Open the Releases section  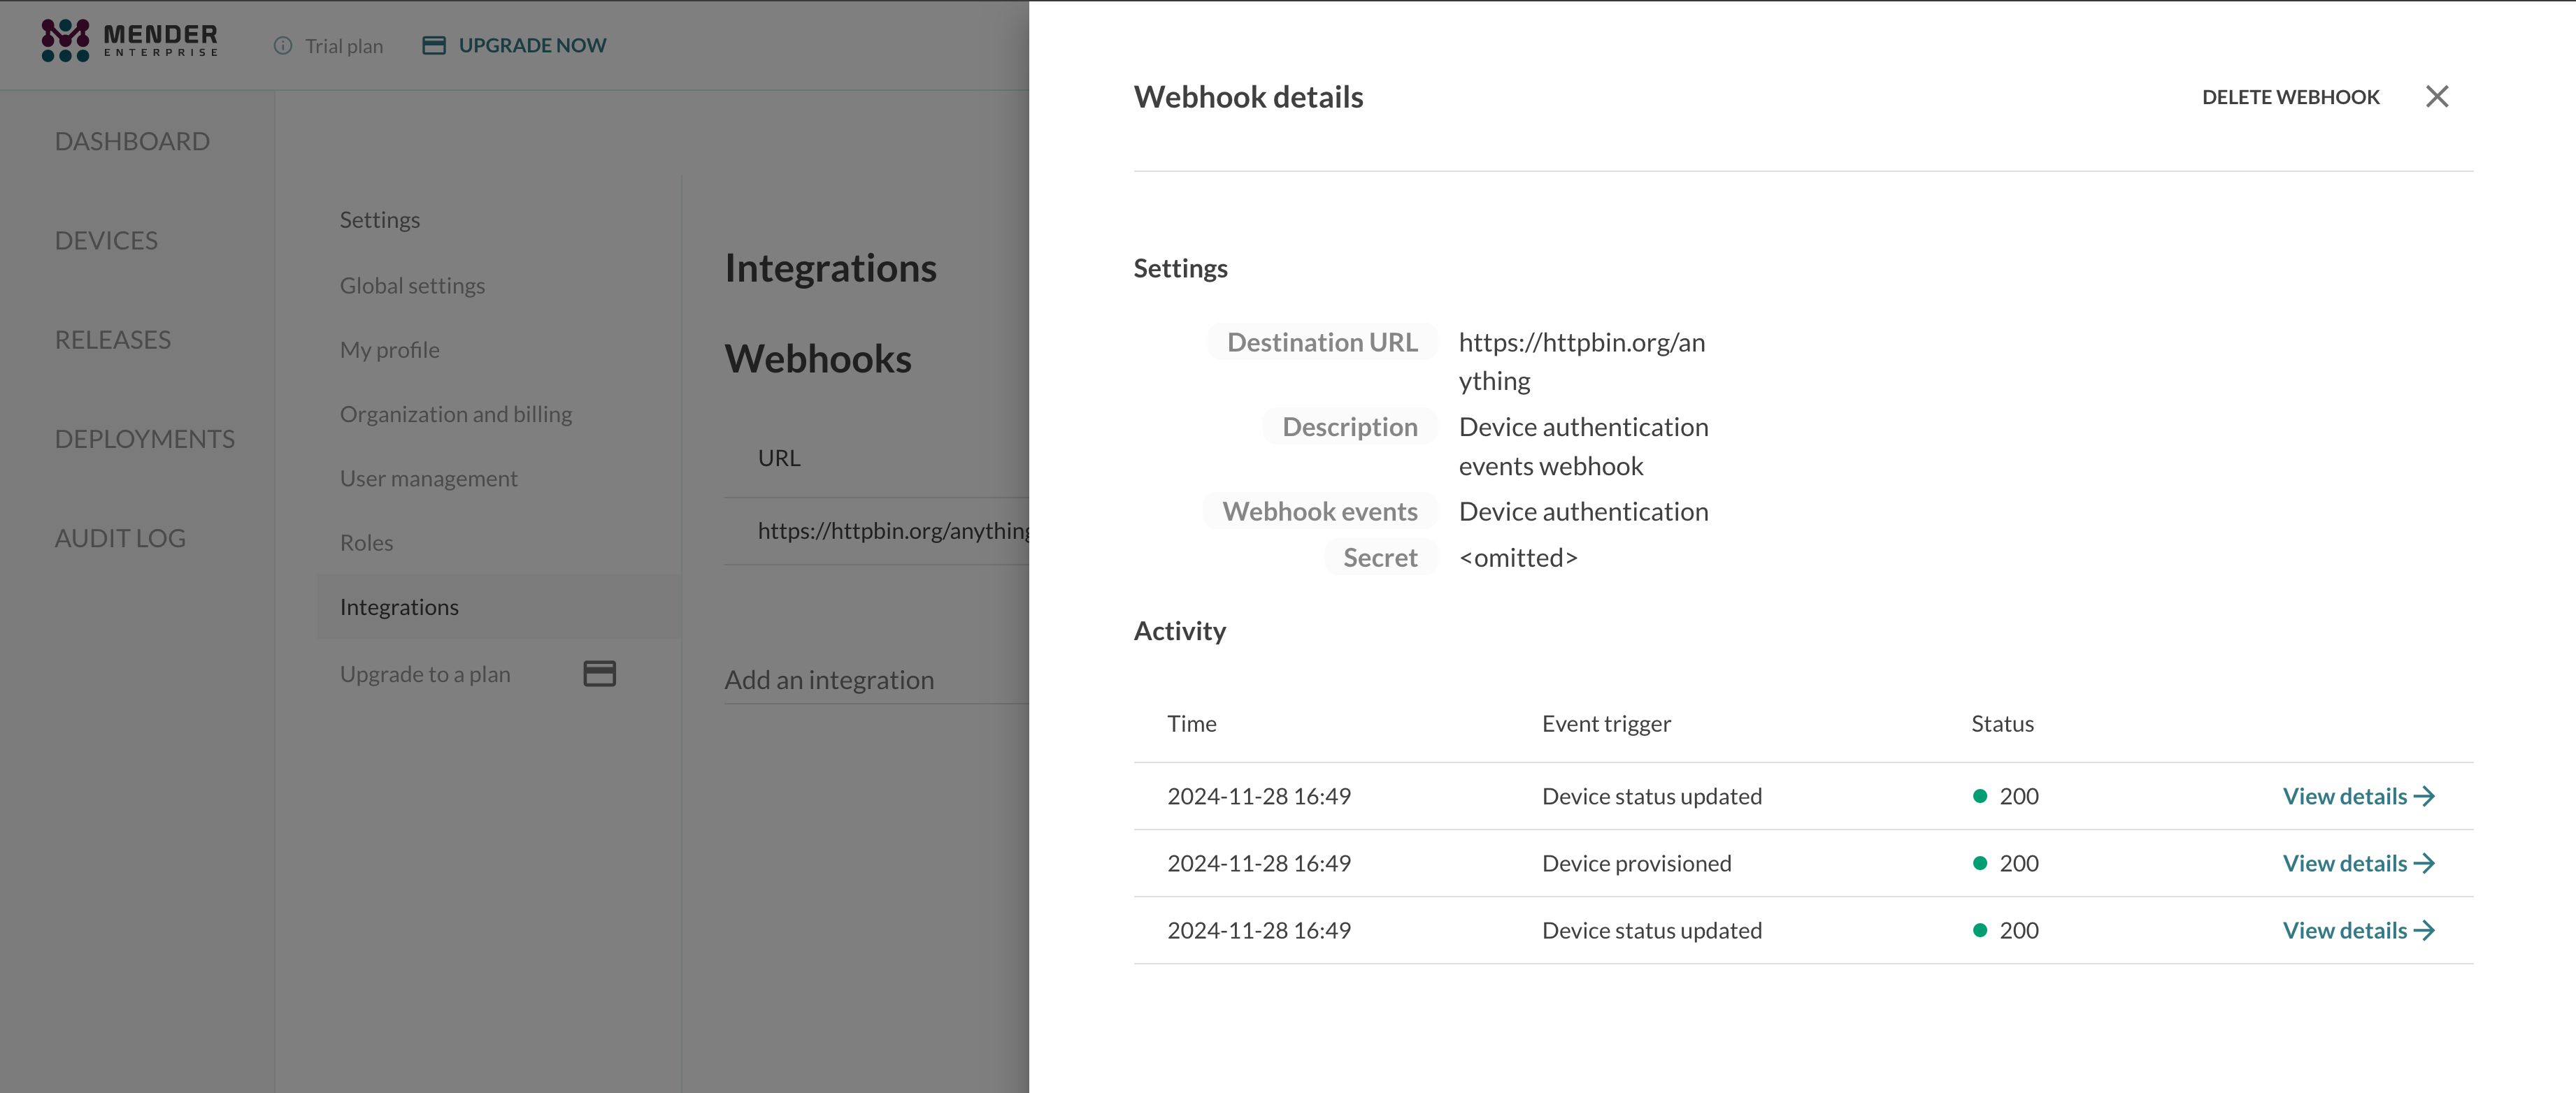click(x=112, y=340)
